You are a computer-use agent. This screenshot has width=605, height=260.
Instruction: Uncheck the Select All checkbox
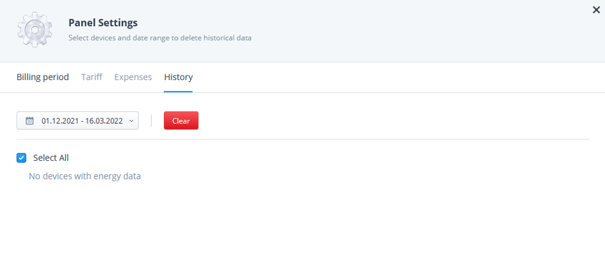point(21,158)
